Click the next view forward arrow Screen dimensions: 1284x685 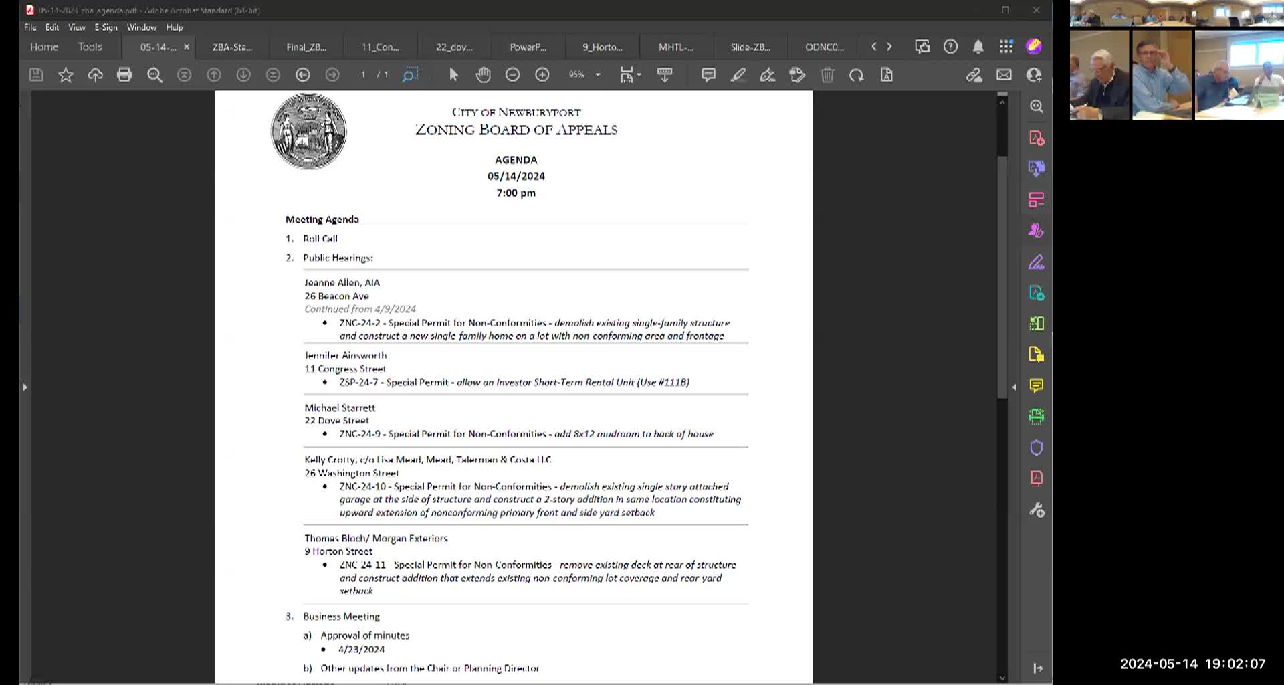(x=332, y=75)
